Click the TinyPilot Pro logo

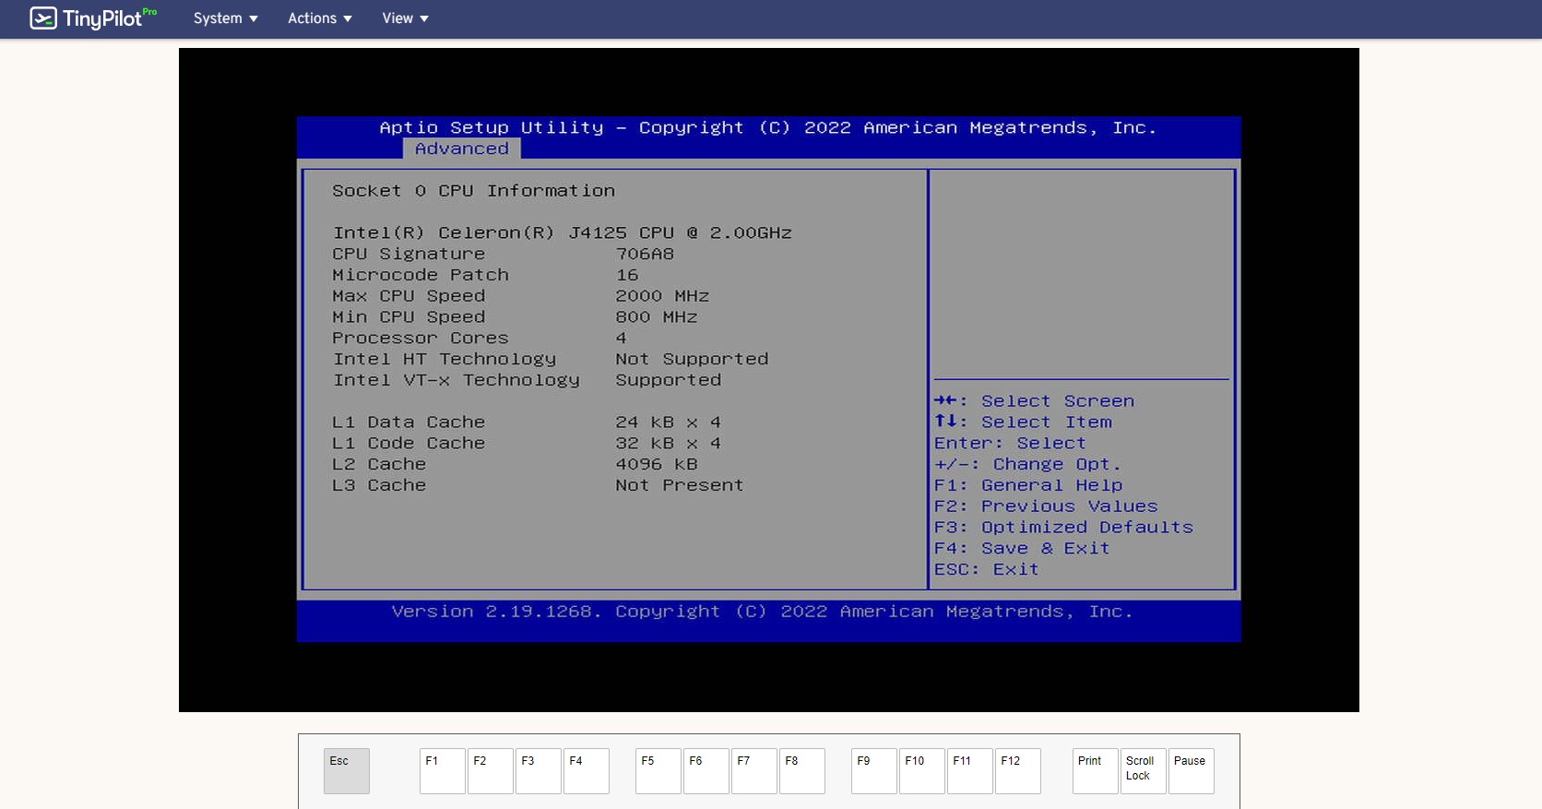pyautogui.click(x=93, y=18)
